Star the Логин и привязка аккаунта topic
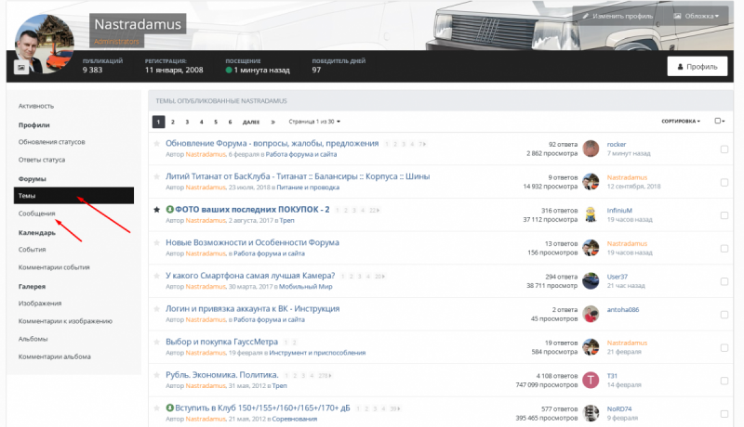 pyautogui.click(x=156, y=309)
